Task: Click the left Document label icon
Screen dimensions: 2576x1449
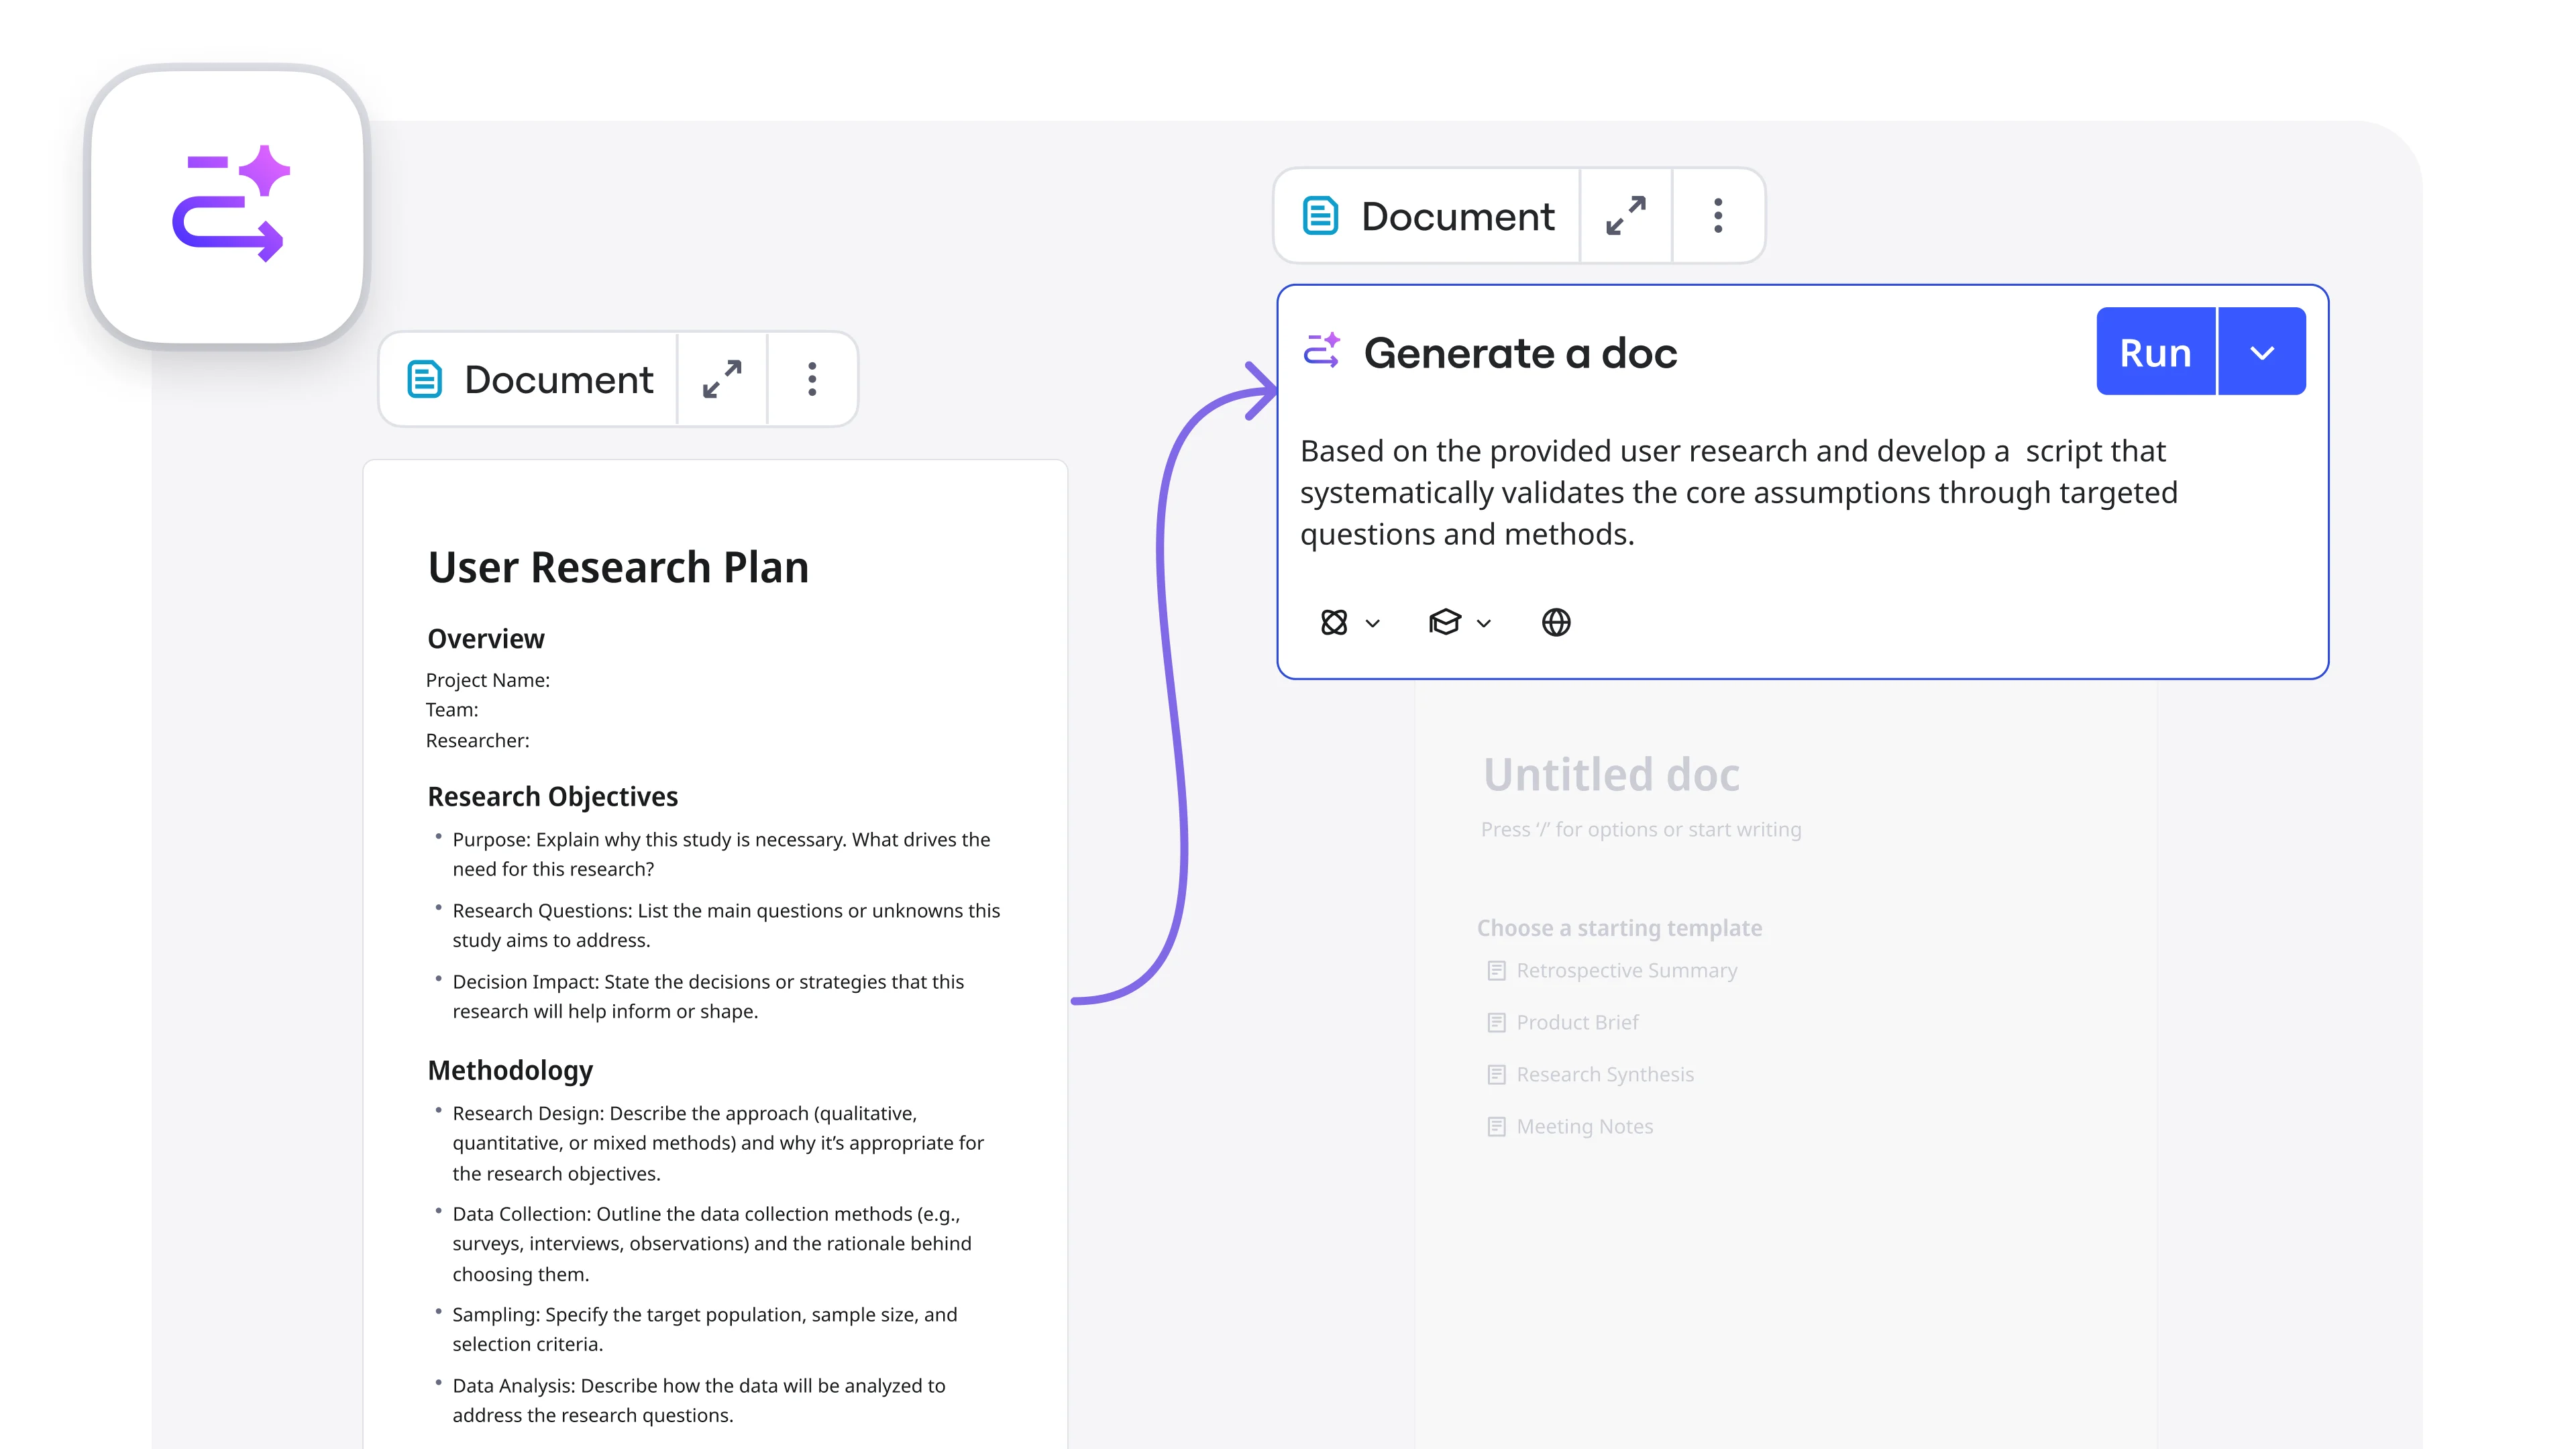Action: [425, 380]
